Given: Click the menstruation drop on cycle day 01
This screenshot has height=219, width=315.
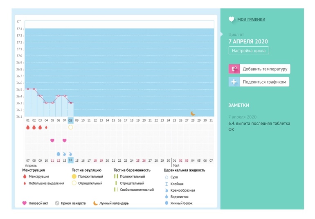Looking at the screenshot, I should pyautogui.click(x=28, y=127).
